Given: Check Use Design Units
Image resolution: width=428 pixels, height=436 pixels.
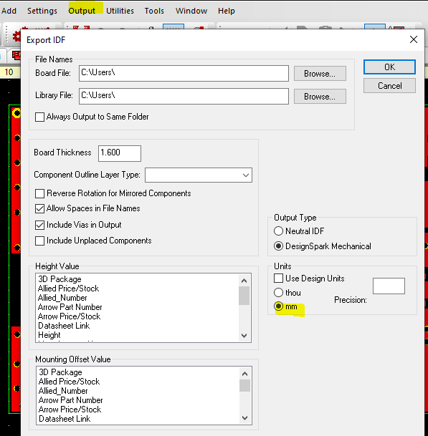Looking at the screenshot, I should (278, 278).
